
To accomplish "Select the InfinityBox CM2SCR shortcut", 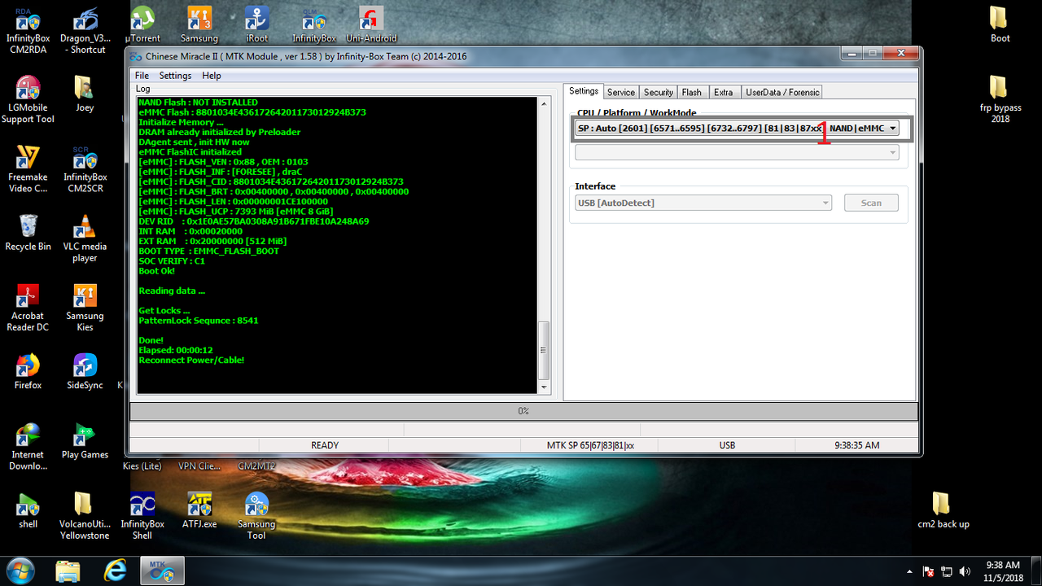I will tap(85, 169).
